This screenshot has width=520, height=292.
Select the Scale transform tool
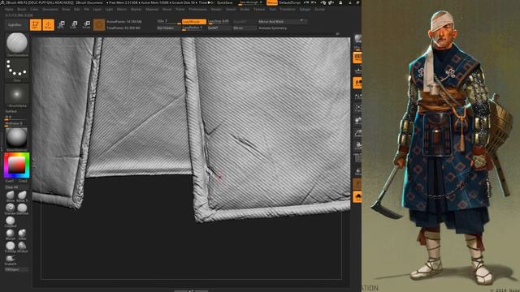(x=74, y=25)
